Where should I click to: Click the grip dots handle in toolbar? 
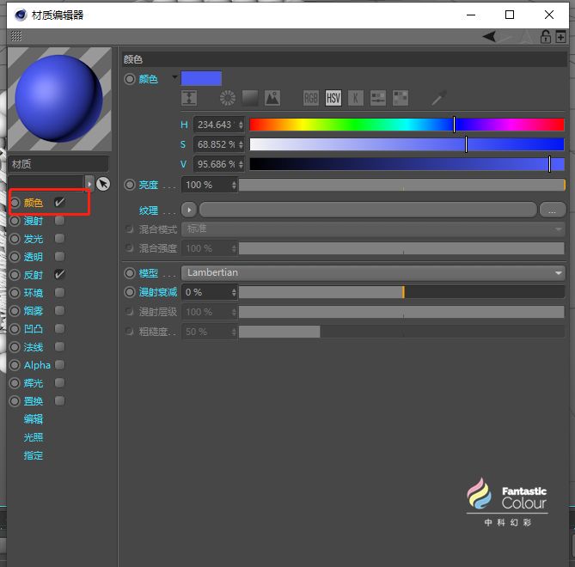(x=16, y=36)
